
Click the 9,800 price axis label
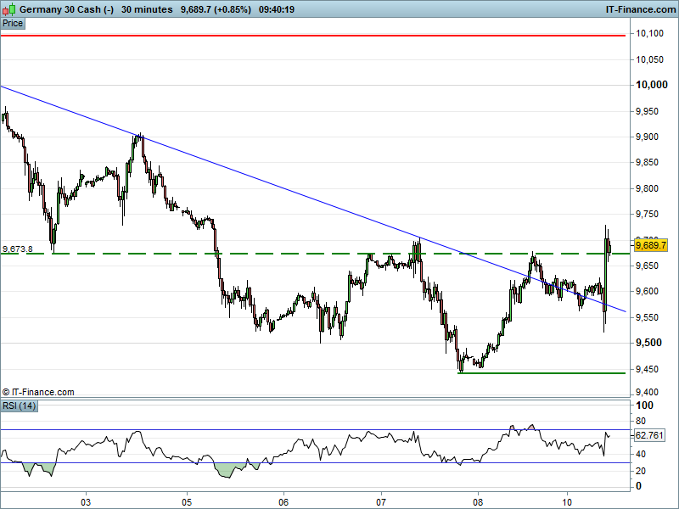click(x=647, y=188)
